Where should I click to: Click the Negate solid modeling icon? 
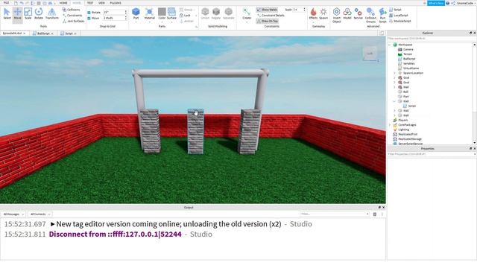point(216,12)
